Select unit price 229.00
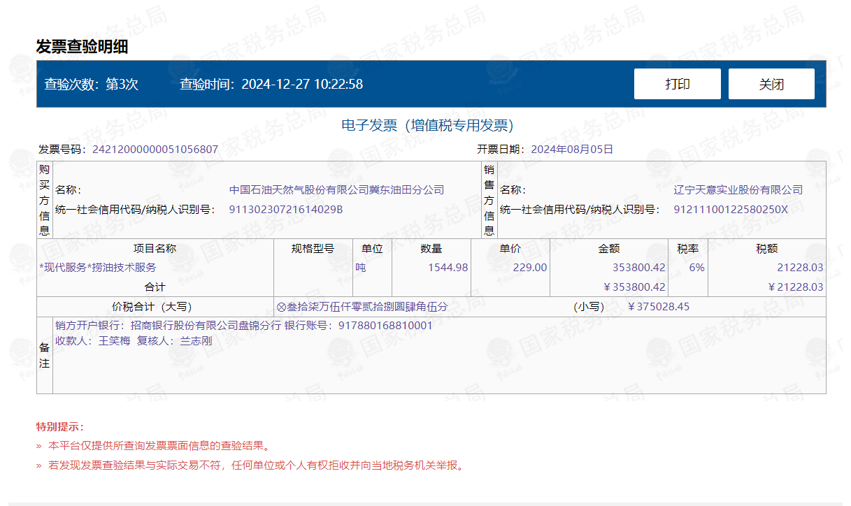Screen dimensions: 851x506 coord(531,267)
